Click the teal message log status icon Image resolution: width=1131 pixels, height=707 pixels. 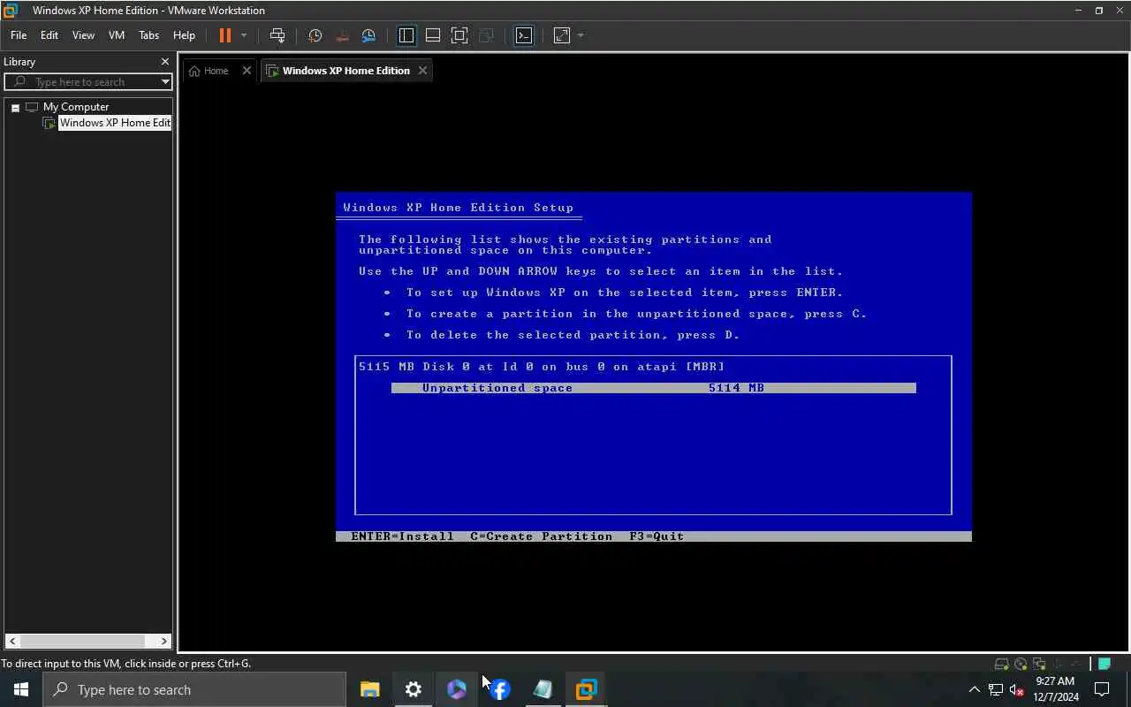coord(1104,664)
